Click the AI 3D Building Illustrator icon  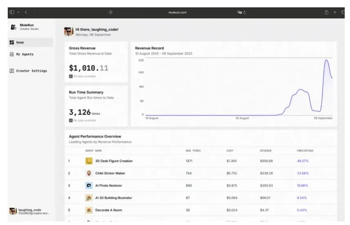89,198
